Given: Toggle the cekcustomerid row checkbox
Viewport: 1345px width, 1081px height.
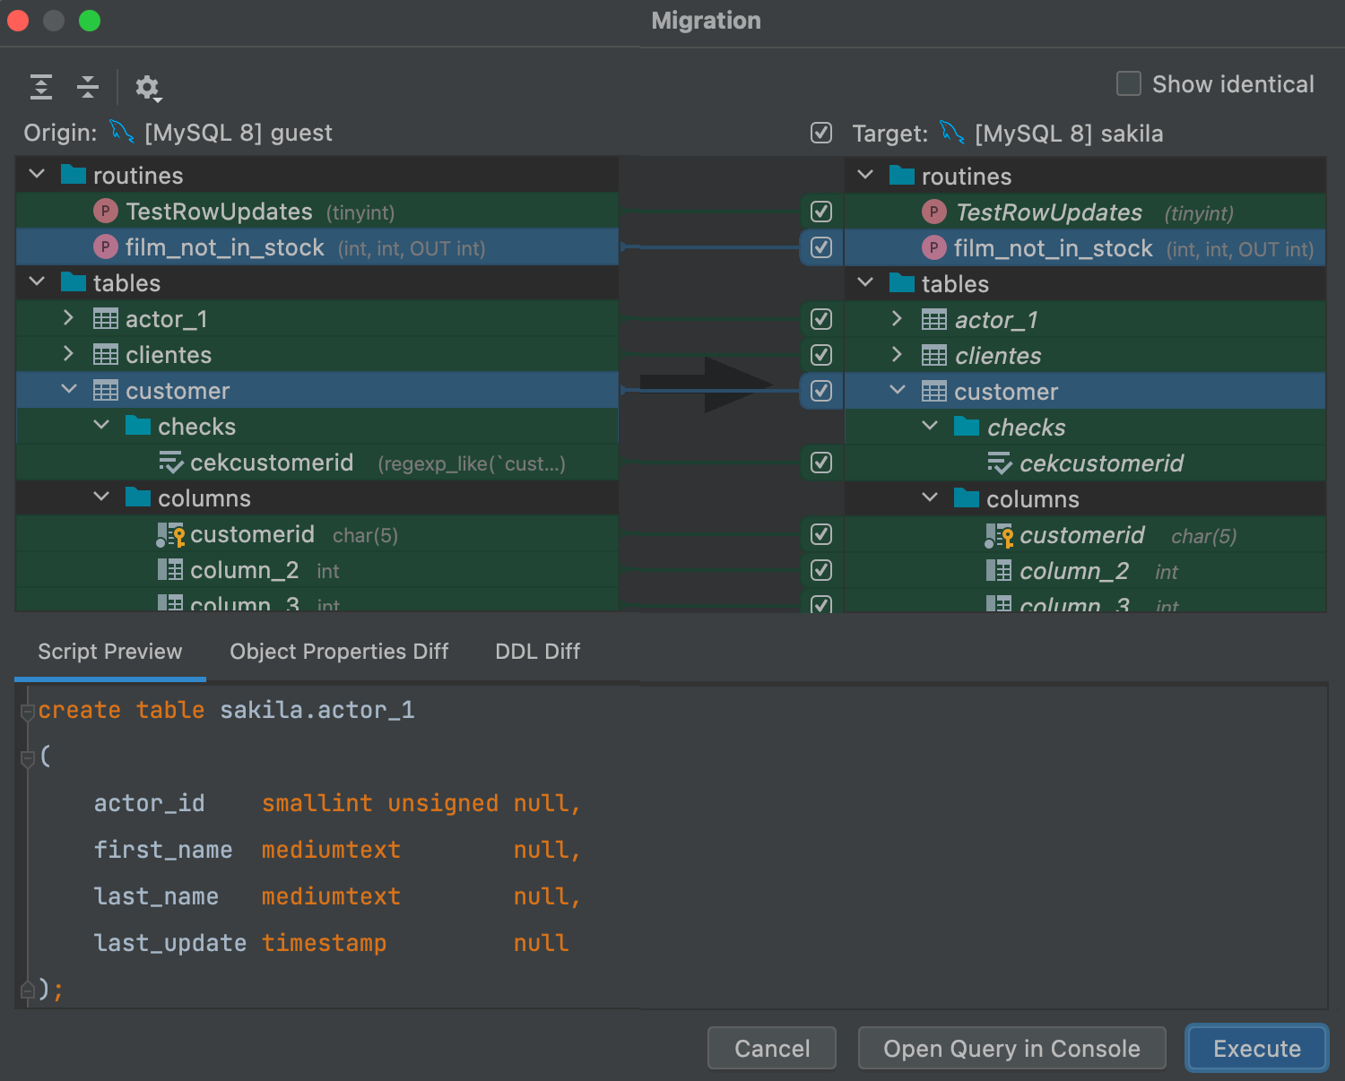Looking at the screenshot, I should point(821,463).
